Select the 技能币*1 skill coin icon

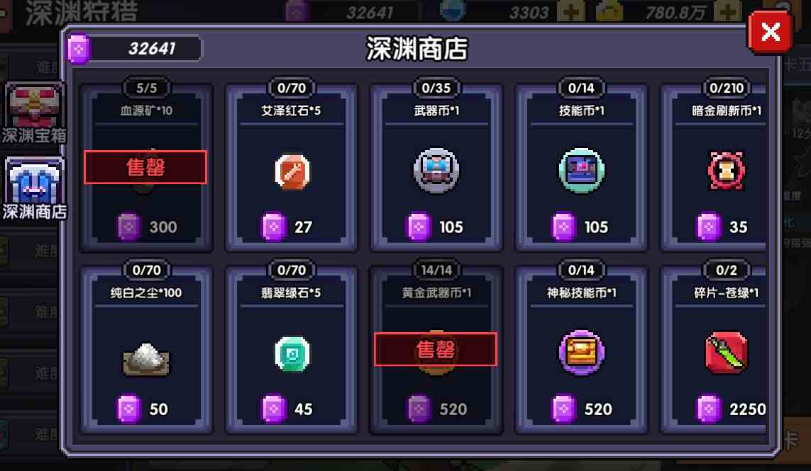pos(581,171)
